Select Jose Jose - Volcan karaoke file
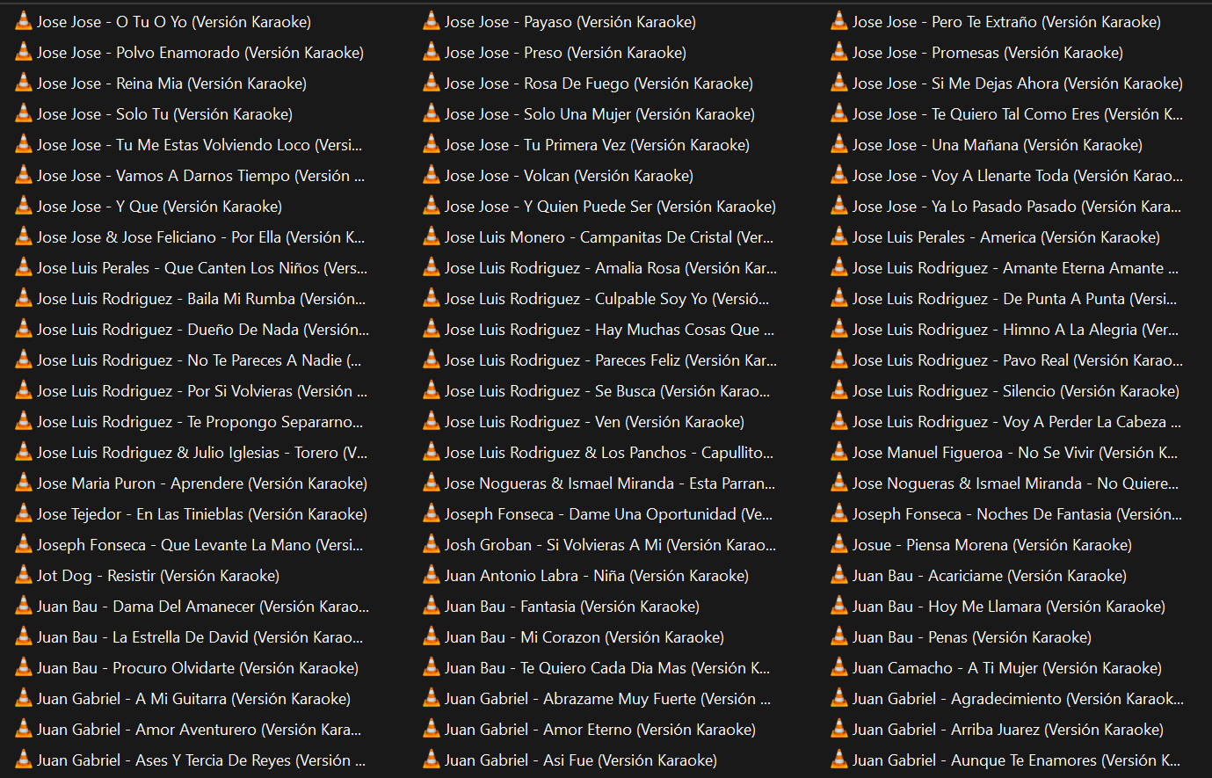 [x=569, y=176]
